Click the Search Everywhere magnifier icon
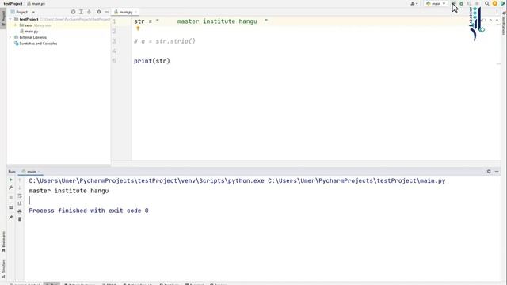507x285 pixels. (486, 3)
